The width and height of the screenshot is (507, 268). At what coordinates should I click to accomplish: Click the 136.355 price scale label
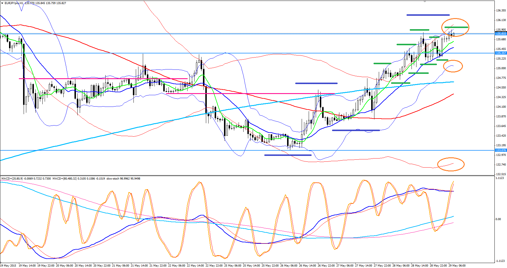[501, 11]
